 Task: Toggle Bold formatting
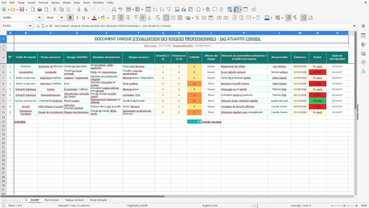(x=70, y=18)
